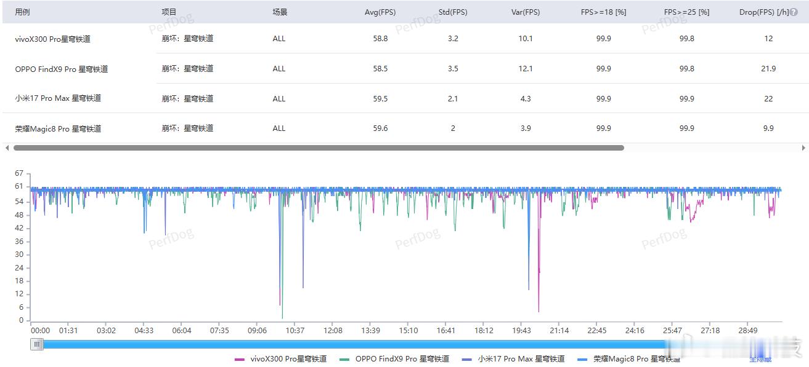This screenshot has width=809, height=367.
Task: Toggle the OPPO FindX9 Pro legend series
Action: point(394,359)
